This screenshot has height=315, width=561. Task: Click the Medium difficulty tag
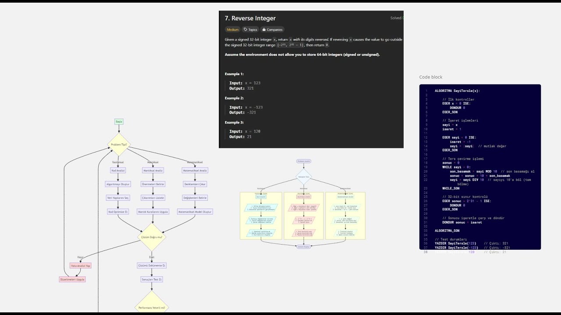click(x=233, y=30)
